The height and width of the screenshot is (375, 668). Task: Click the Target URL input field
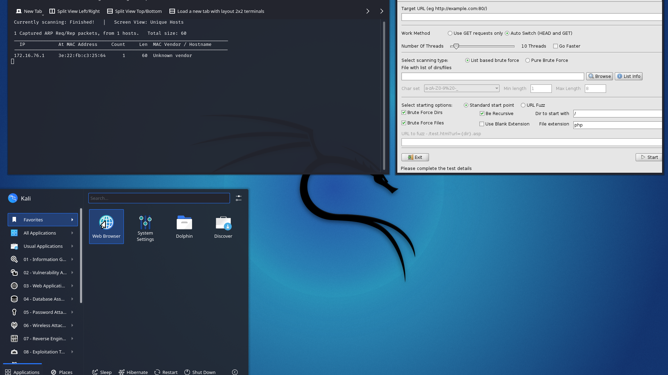(x=531, y=17)
